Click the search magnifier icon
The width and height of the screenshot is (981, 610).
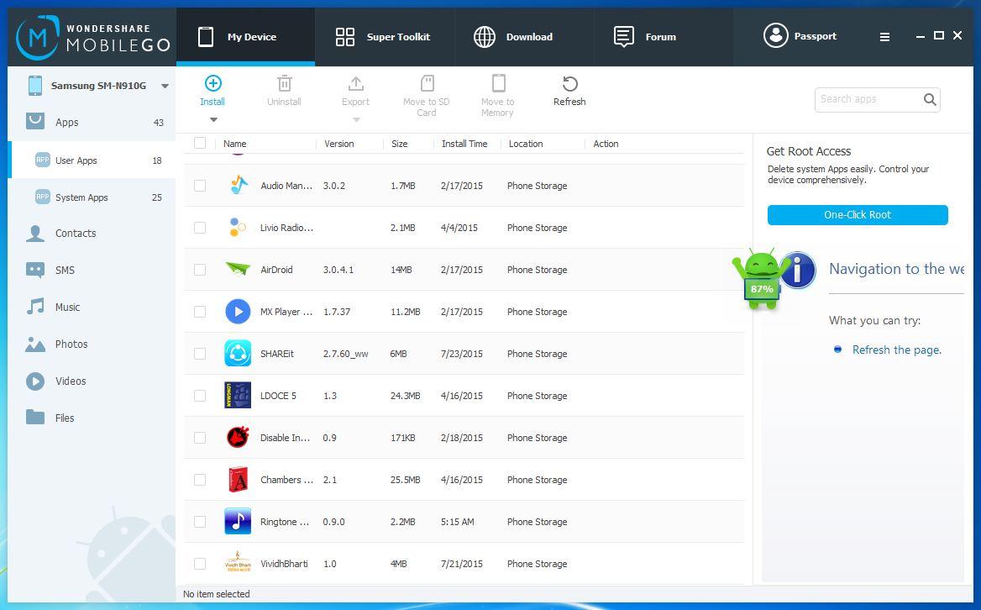point(930,99)
